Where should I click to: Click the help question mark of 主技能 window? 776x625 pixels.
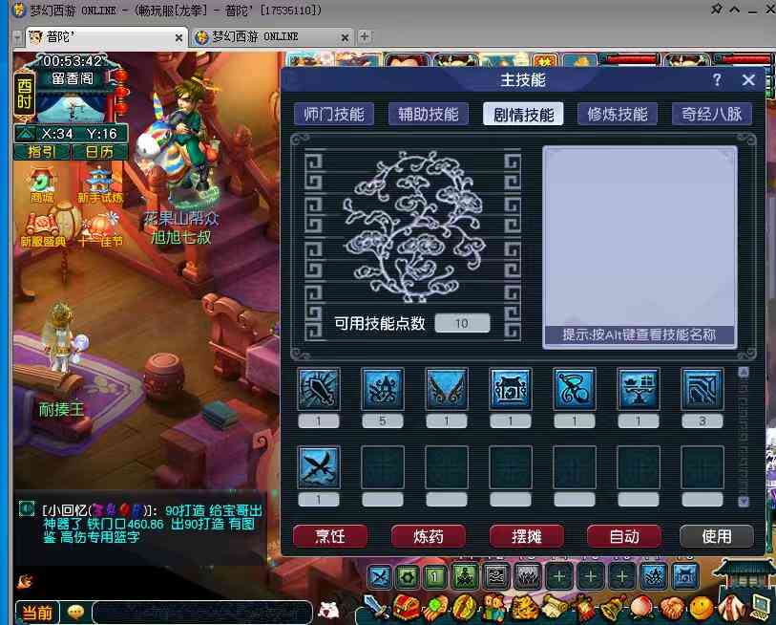coord(717,80)
